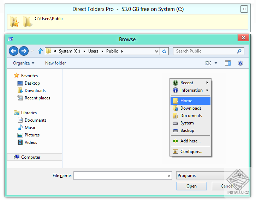This screenshot has height=202, width=256.
Task: Select Computer in the navigation pane
Action: [35, 157]
